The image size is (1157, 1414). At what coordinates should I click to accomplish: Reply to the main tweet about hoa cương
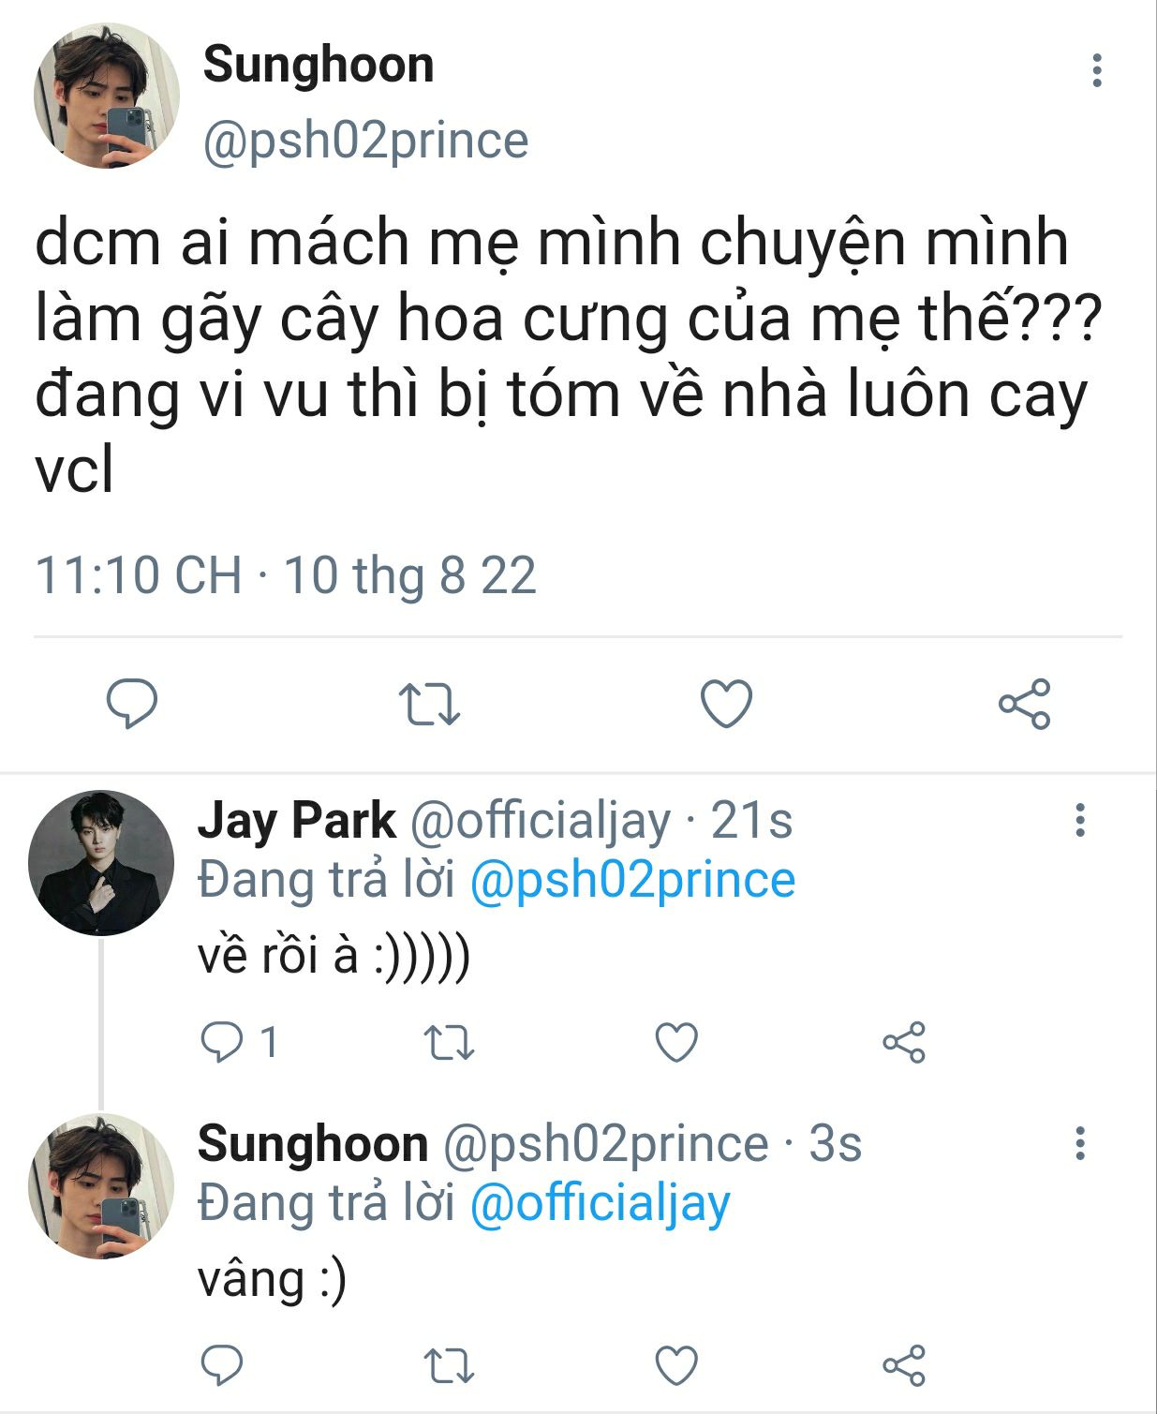coord(132,704)
